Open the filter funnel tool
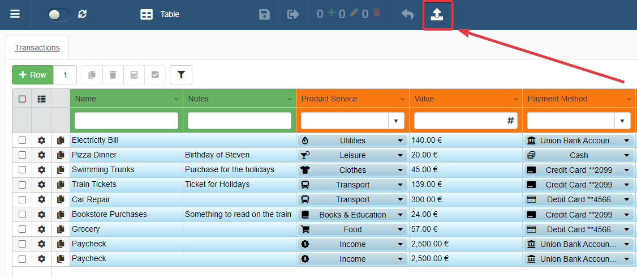Image resolution: width=637 pixels, height=277 pixels. 181,75
